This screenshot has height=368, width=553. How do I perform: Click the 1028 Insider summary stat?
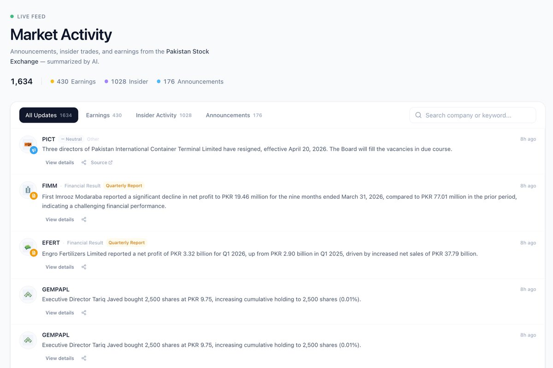[126, 82]
